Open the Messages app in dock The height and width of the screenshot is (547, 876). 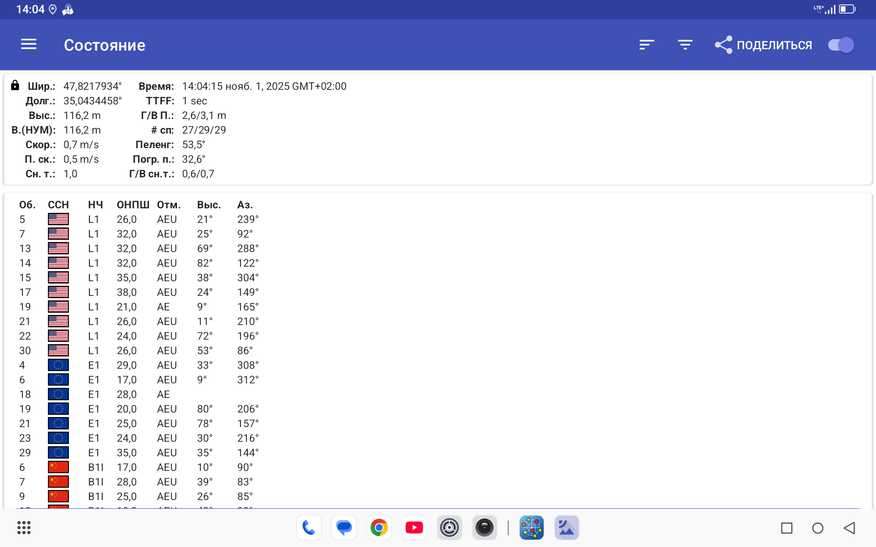coord(344,528)
